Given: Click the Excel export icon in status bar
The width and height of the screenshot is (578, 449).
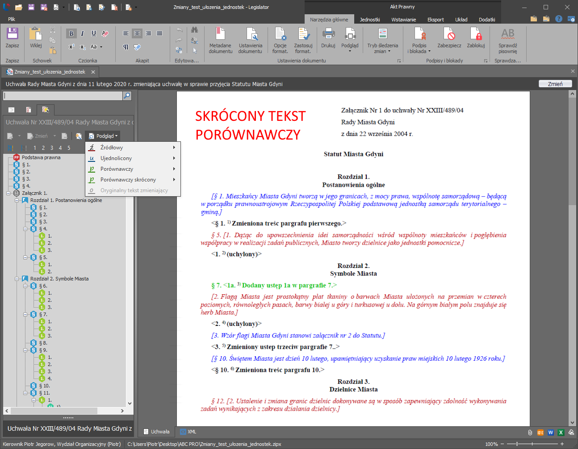Looking at the screenshot, I should pos(561,432).
